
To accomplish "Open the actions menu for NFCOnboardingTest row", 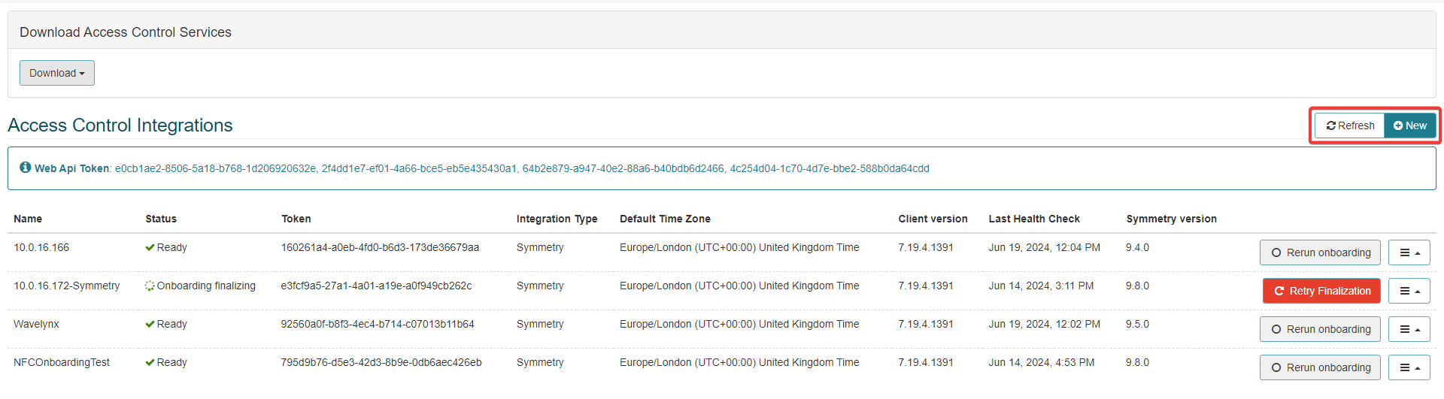I will coord(1409,367).
